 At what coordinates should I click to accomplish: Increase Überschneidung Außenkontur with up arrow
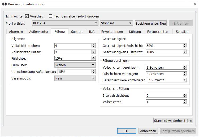[x=93, y=70]
